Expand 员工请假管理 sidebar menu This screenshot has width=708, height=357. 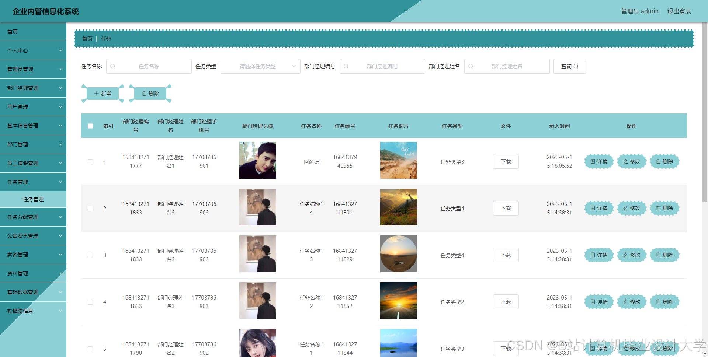coord(33,163)
